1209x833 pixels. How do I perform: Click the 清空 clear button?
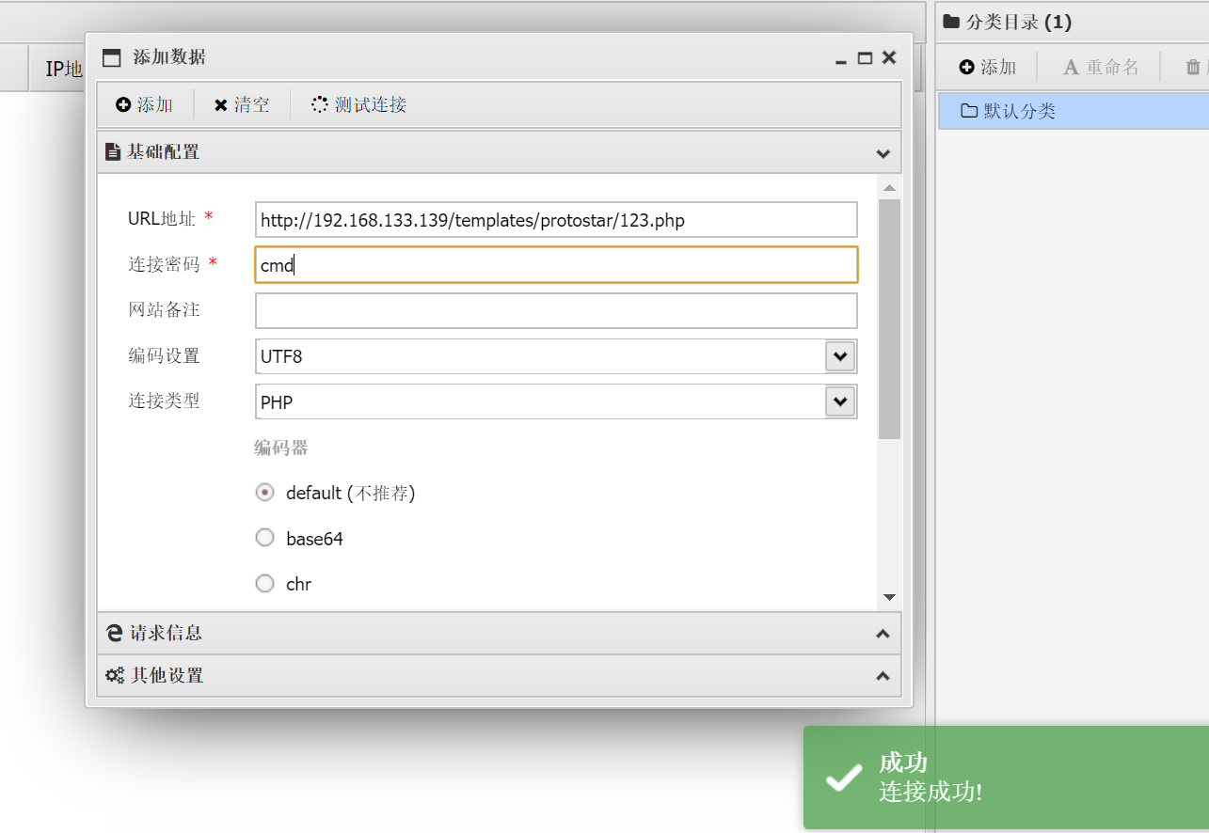pos(242,104)
